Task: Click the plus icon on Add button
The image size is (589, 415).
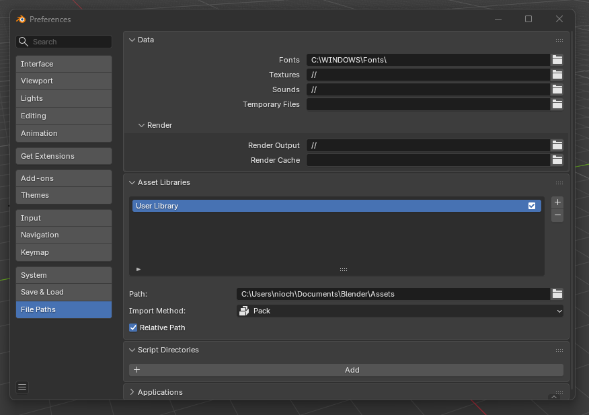Action: [x=137, y=370]
